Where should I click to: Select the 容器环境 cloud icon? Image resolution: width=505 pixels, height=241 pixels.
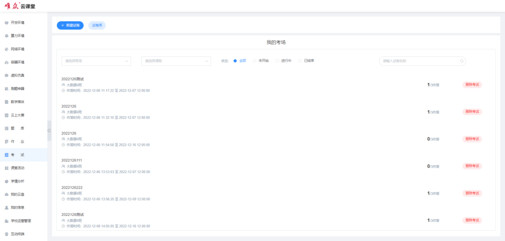(x=6, y=62)
